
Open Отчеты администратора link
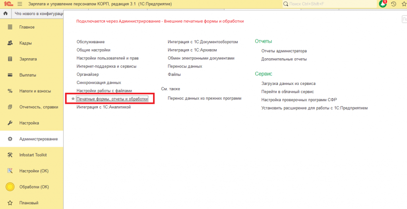284,51
